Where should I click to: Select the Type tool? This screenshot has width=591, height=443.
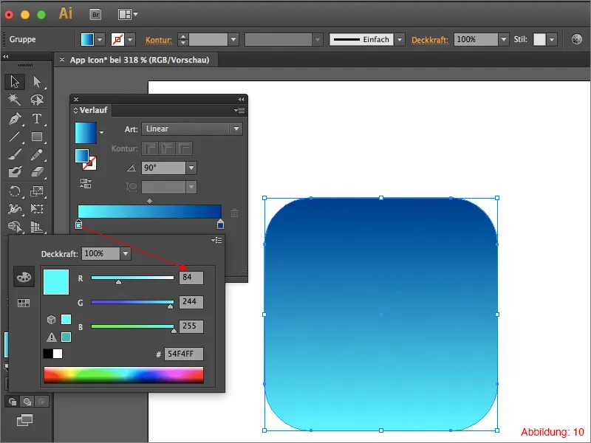click(37, 119)
